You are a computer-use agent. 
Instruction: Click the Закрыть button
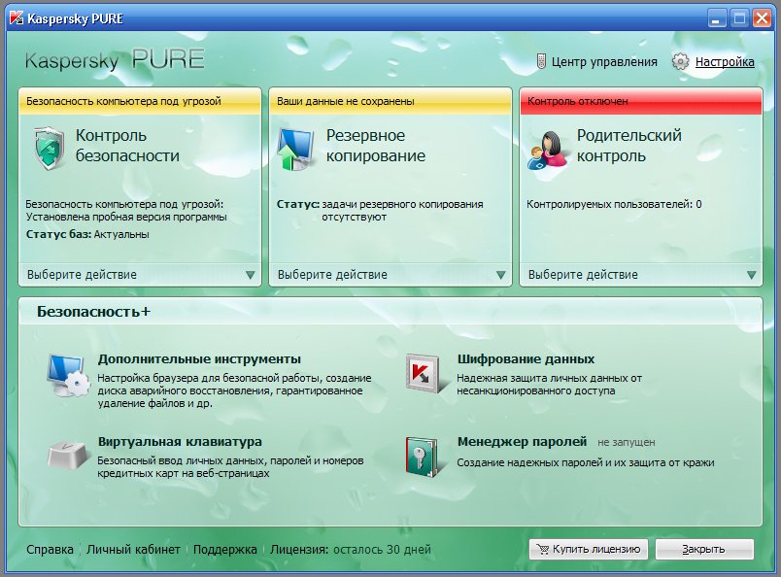click(704, 549)
